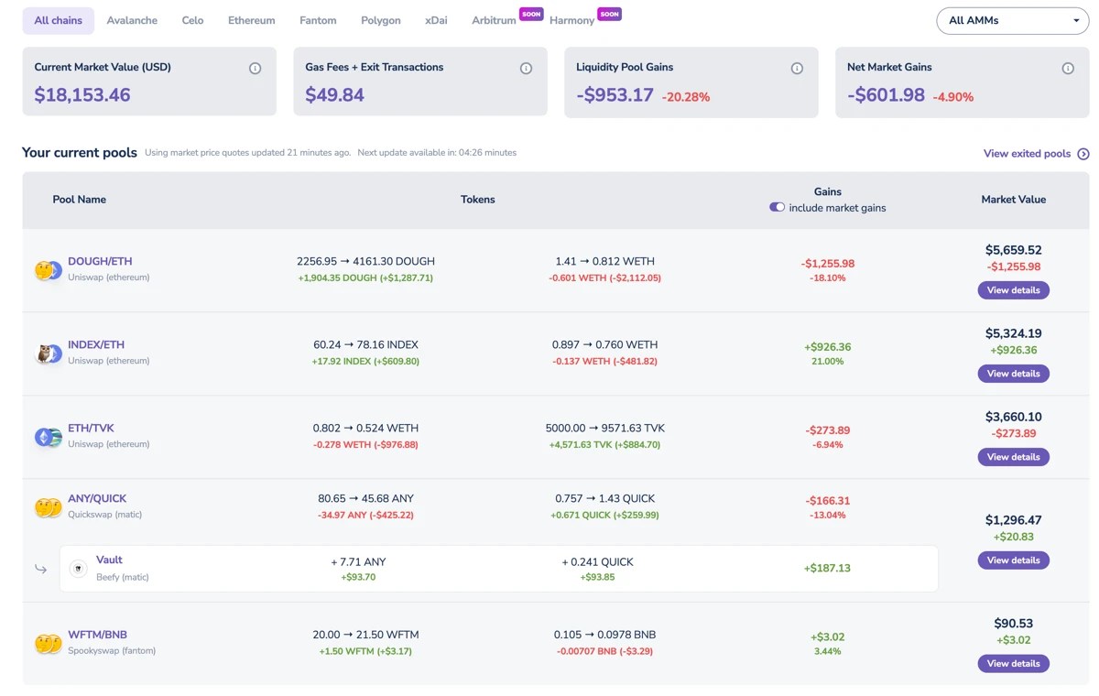Click the Market Value column header
The height and width of the screenshot is (696, 1099).
click(x=1013, y=200)
